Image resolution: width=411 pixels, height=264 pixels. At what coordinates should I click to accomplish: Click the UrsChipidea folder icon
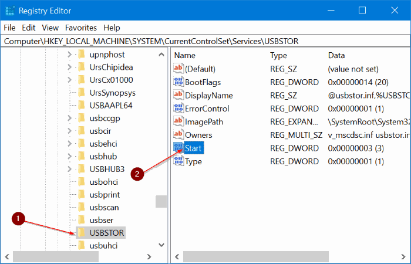coord(82,67)
